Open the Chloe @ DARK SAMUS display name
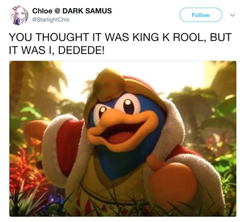Screen dimensions: 242x222 click(x=72, y=11)
